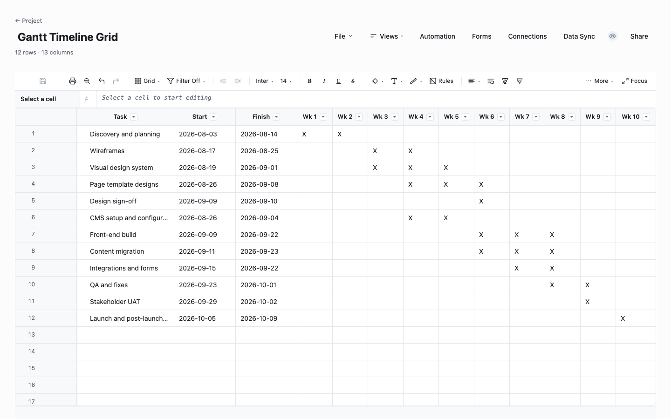Click the format painter icon
The width and height of the screenshot is (671, 419).
[x=520, y=81]
